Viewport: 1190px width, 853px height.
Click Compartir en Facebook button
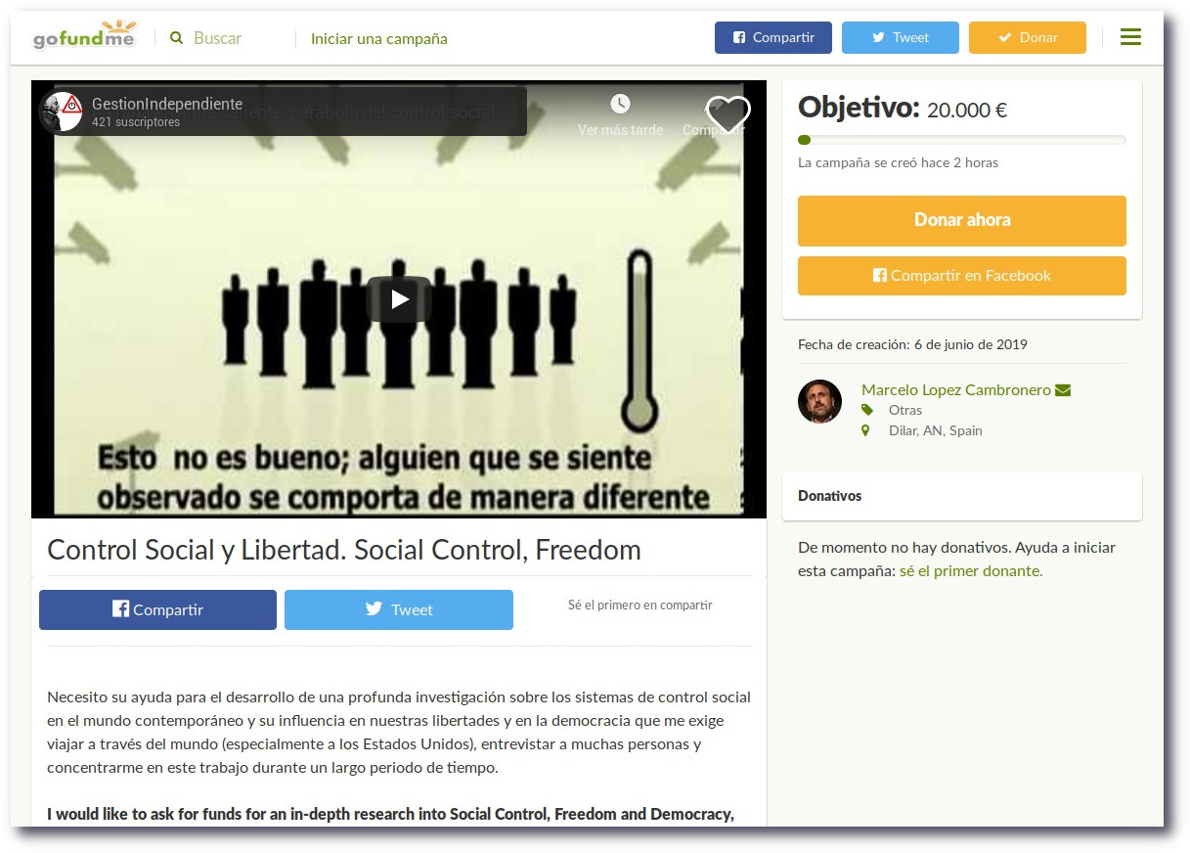961,276
